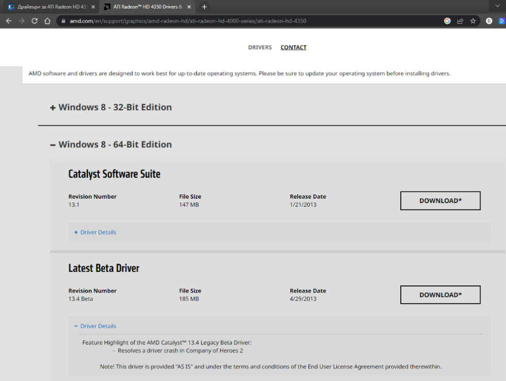The image size is (506, 381).
Task: Close the ATI Radeon HD 4350 Drivers tab
Action: (x=189, y=7)
